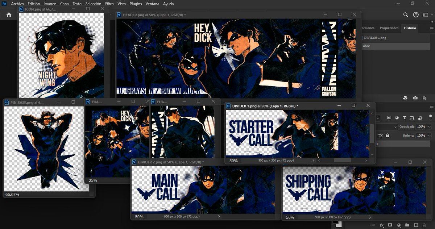Create new document from current state
Screen dimensions: 435x229
point(406,98)
